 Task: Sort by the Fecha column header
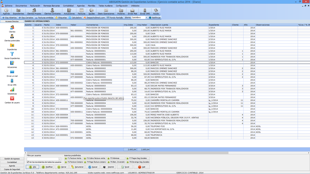(49, 25)
